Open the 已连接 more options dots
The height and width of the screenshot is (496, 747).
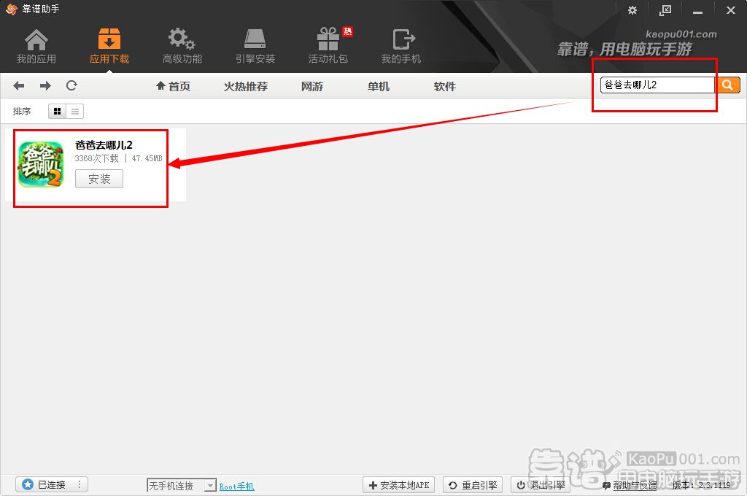click(x=80, y=484)
